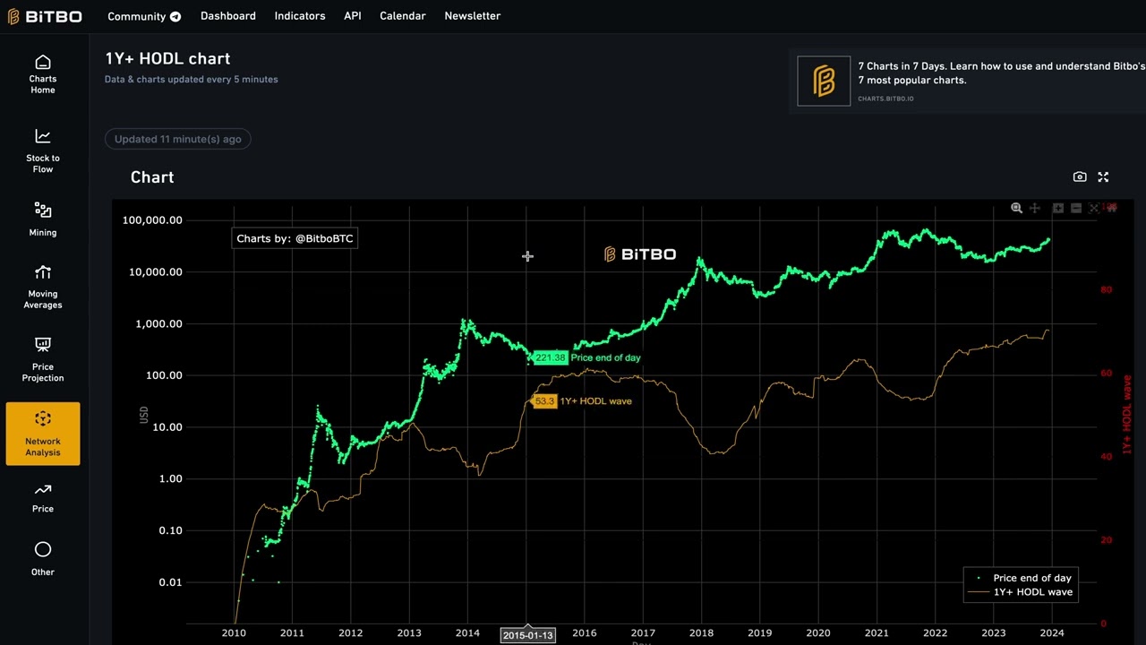Click the autoscale chart axes icon
This screenshot has height=645, width=1146.
click(x=1093, y=208)
